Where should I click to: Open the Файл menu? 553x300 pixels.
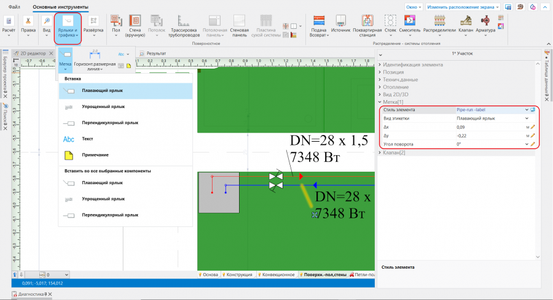click(x=14, y=7)
